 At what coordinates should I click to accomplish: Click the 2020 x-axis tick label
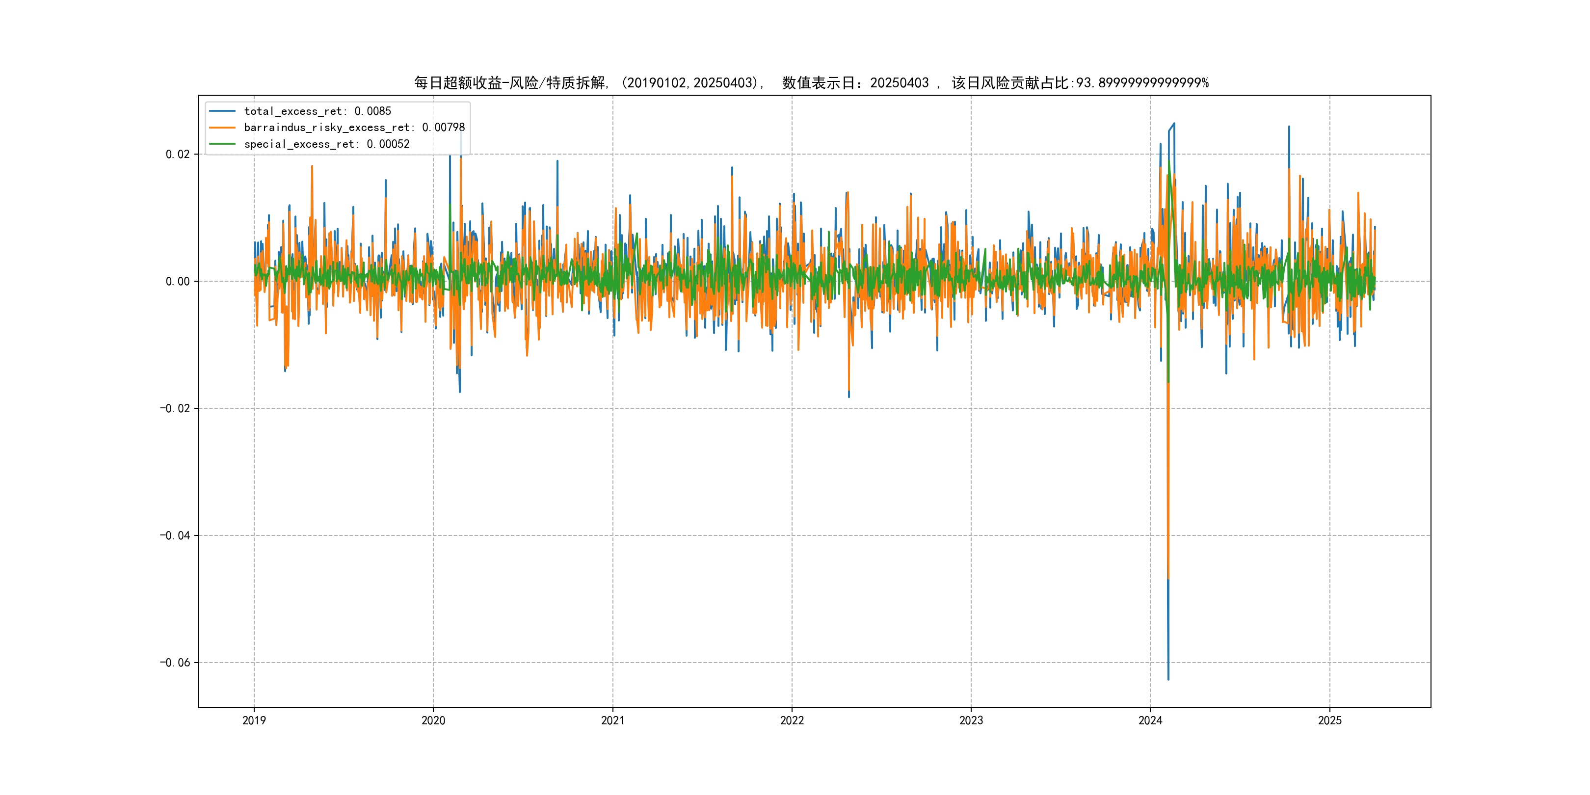433,720
